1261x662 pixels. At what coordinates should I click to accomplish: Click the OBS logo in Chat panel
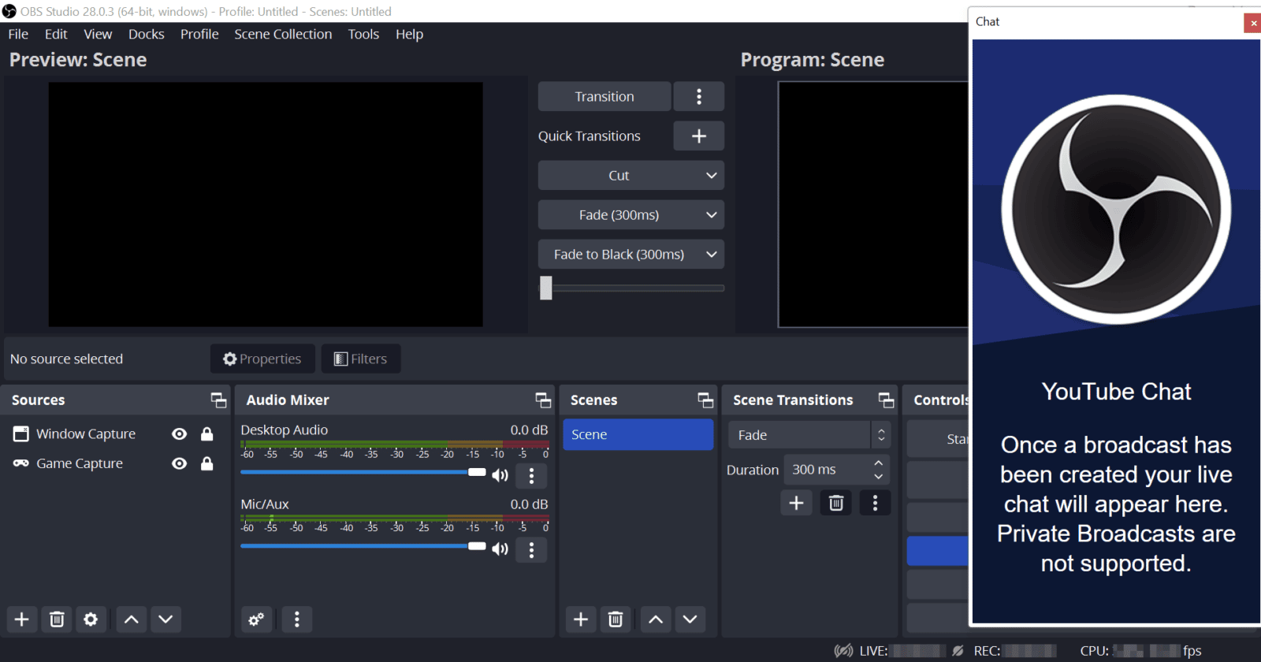click(x=1116, y=210)
